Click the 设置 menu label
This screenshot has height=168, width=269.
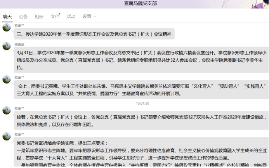coord(87,17)
